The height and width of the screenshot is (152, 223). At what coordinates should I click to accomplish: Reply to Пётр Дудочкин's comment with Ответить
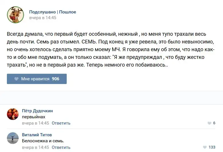coord(61,123)
